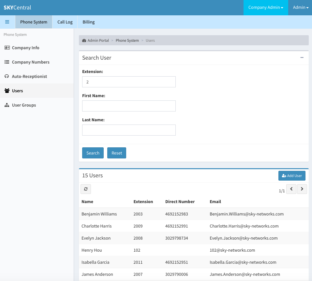Toggle the hamburger sidebar menu icon
Screen dimensions: 312x281
coord(7,22)
